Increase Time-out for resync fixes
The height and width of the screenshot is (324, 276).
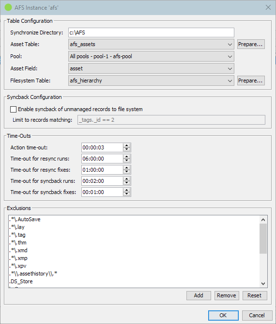[x=127, y=168]
